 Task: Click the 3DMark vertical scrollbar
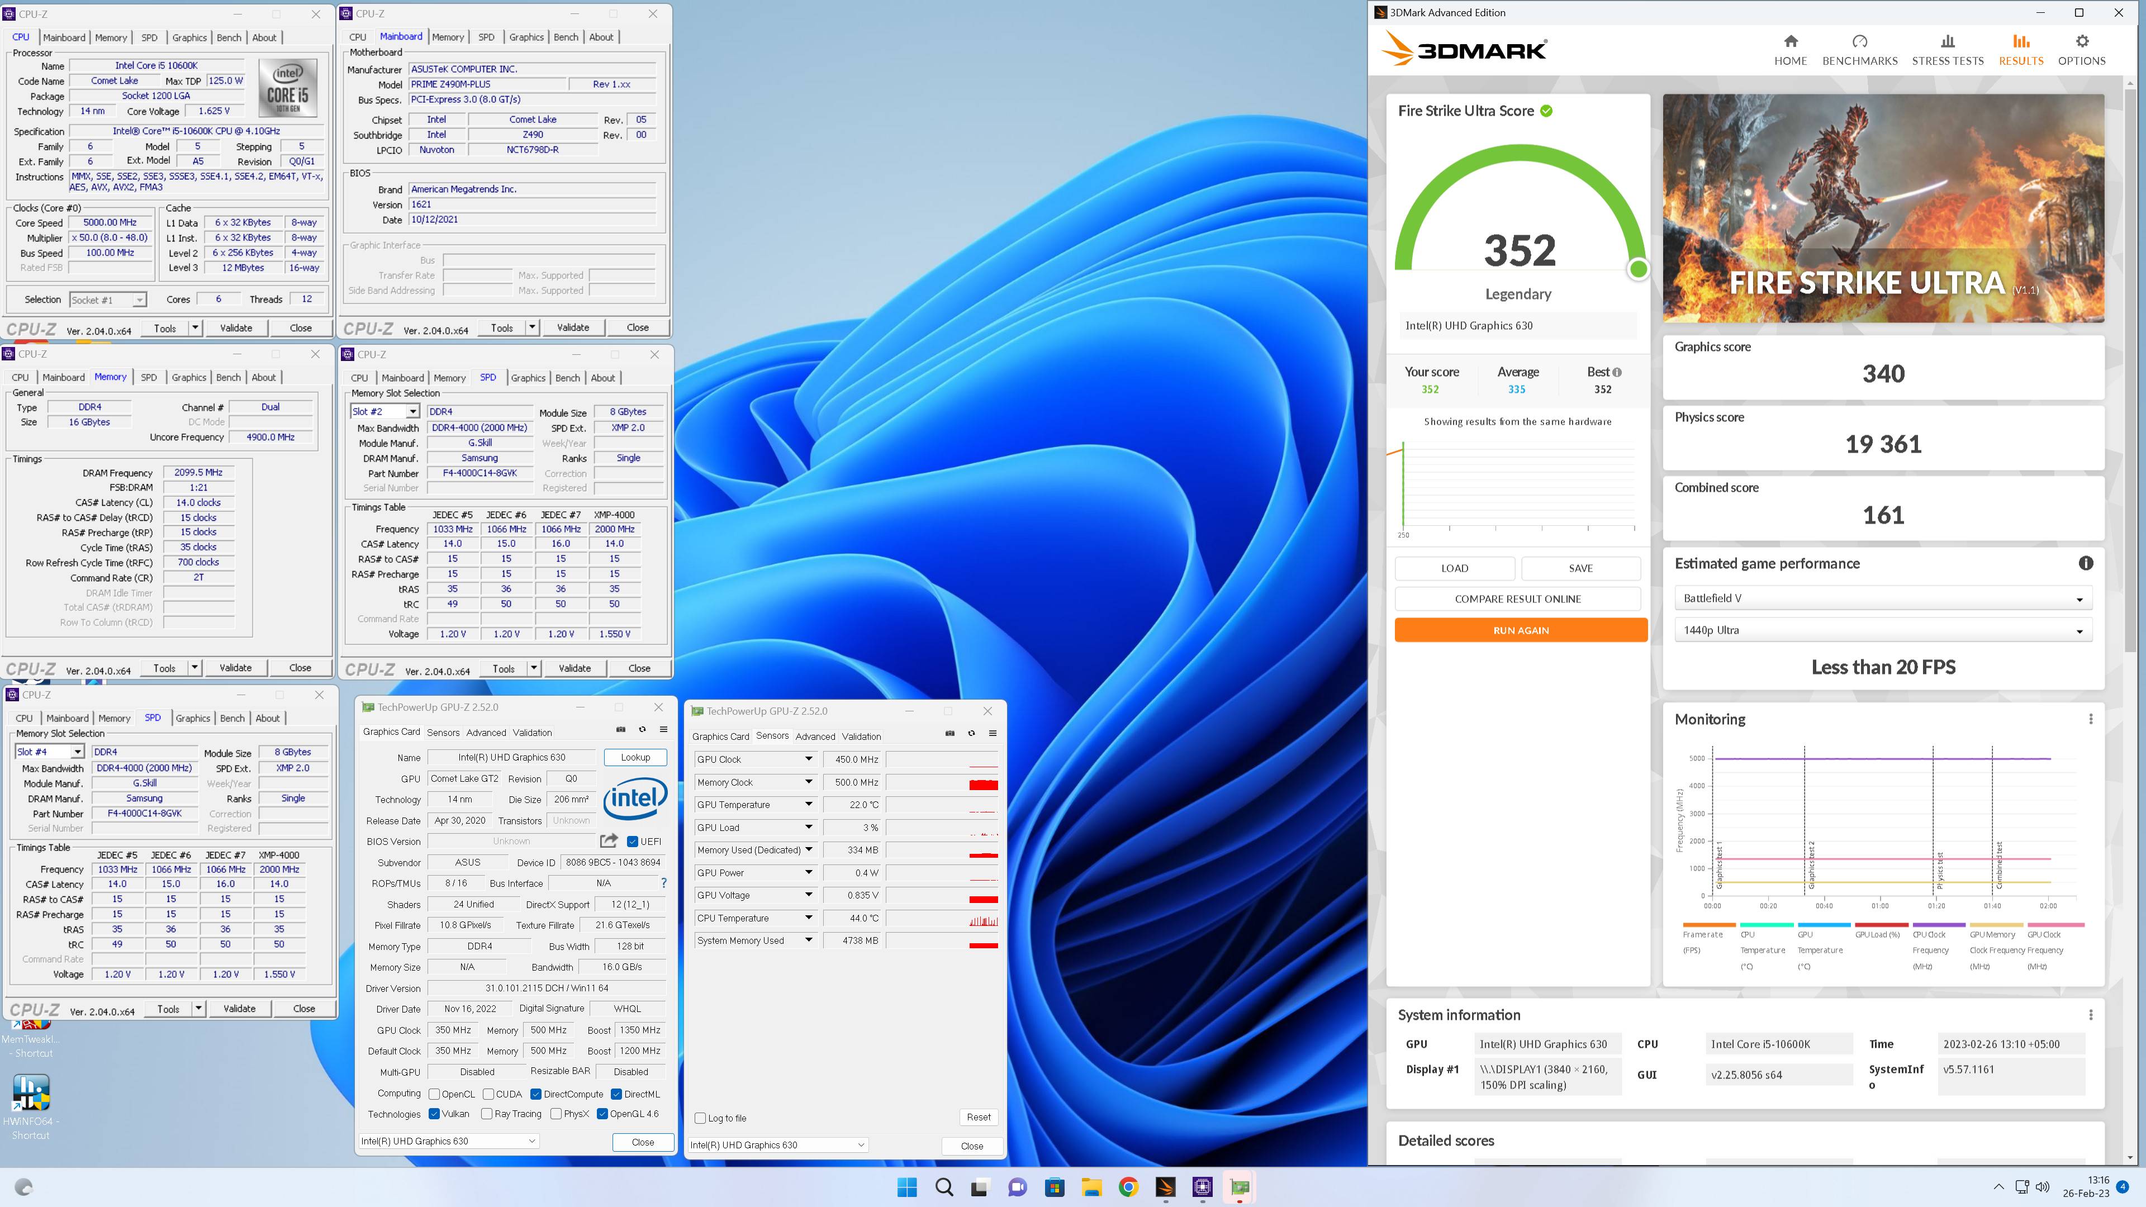2130,370
